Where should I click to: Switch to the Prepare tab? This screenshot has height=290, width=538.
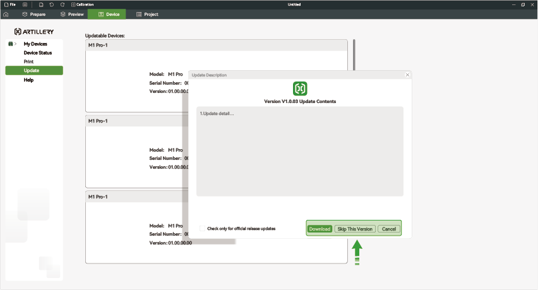33,15
